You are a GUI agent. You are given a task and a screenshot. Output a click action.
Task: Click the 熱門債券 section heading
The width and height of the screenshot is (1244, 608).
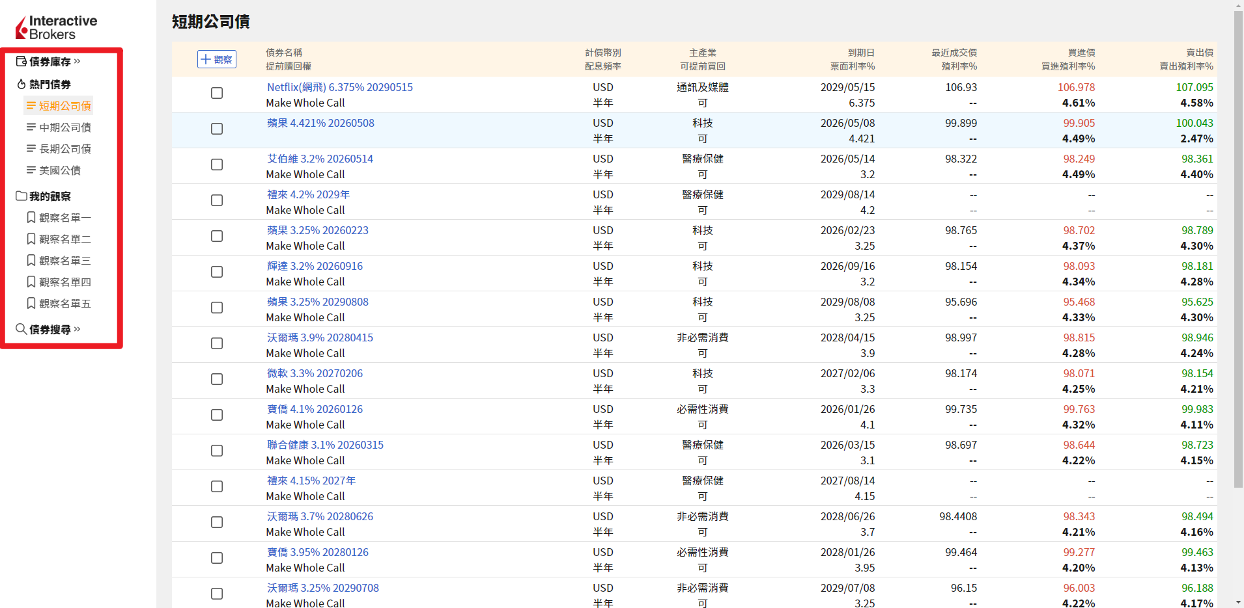(x=50, y=84)
